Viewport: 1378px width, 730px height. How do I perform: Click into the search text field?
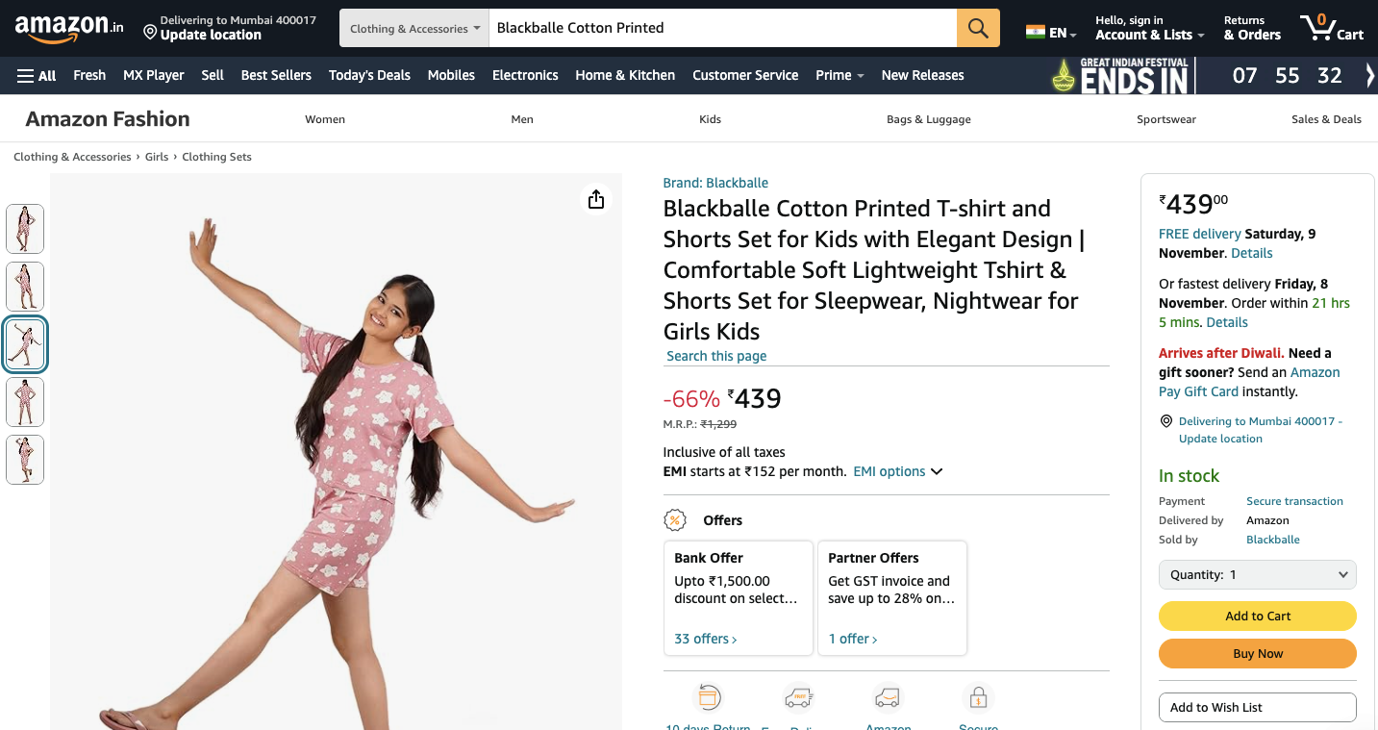pyautogui.click(x=721, y=28)
